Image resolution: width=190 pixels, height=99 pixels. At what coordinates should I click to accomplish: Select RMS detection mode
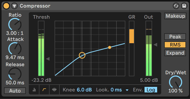pyautogui.click(x=175, y=45)
